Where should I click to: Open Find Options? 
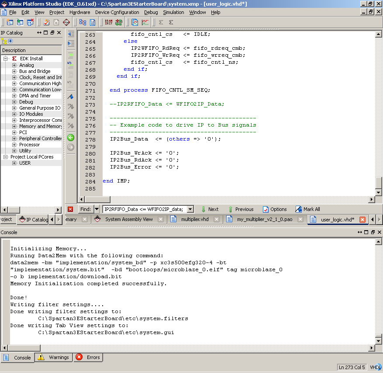pyautogui.click(x=275, y=209)
